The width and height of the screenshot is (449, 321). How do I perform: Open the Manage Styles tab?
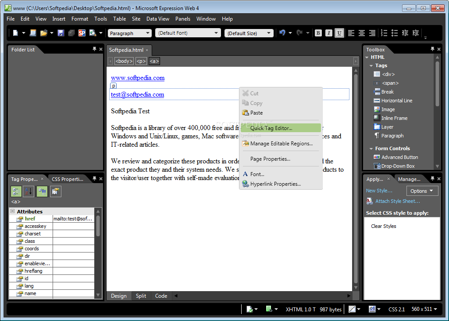point(409,179)
